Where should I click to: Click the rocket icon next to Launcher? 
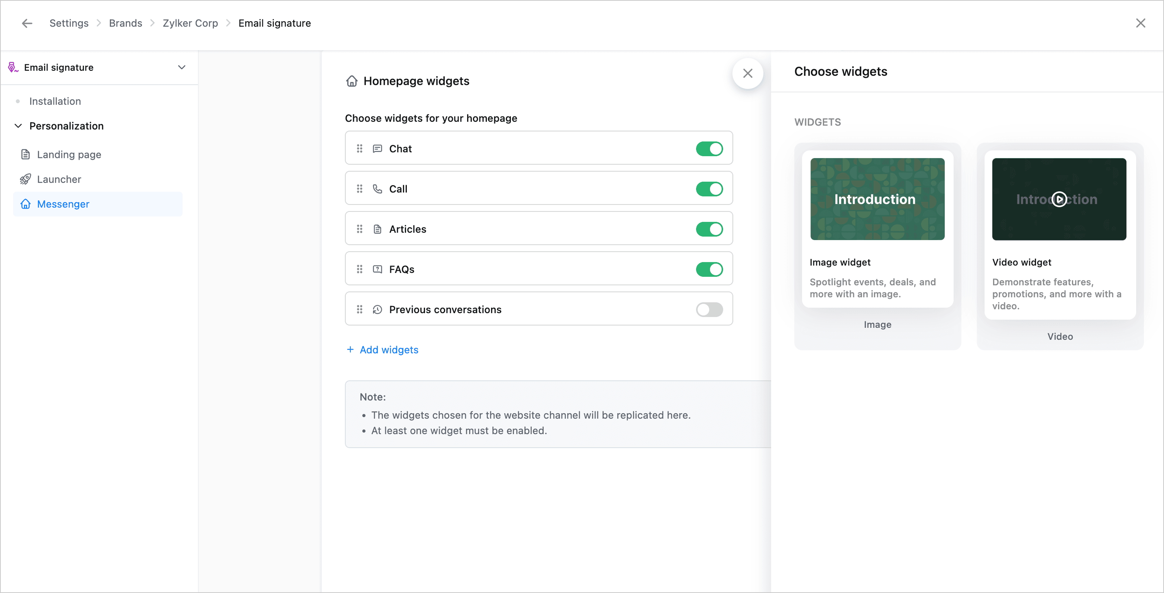[x=25, y=179]
